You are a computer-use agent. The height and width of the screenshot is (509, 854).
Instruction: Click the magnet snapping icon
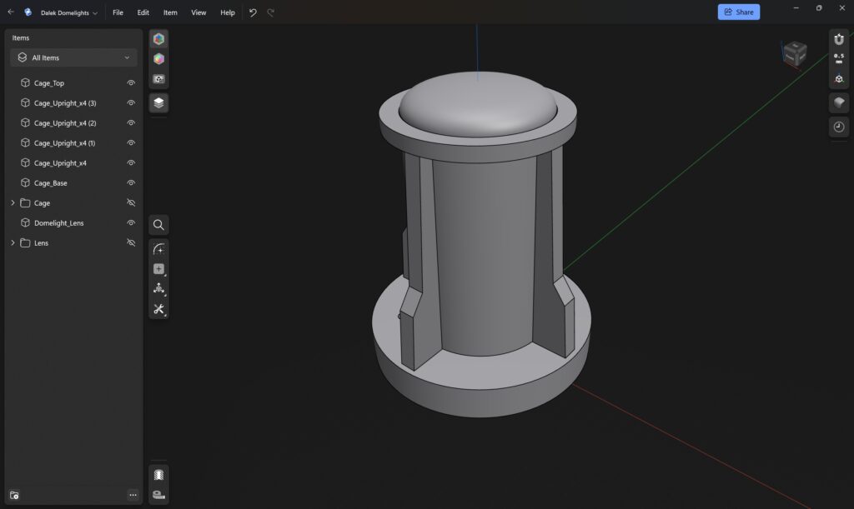pyautogui.click(x=839, y=39)
